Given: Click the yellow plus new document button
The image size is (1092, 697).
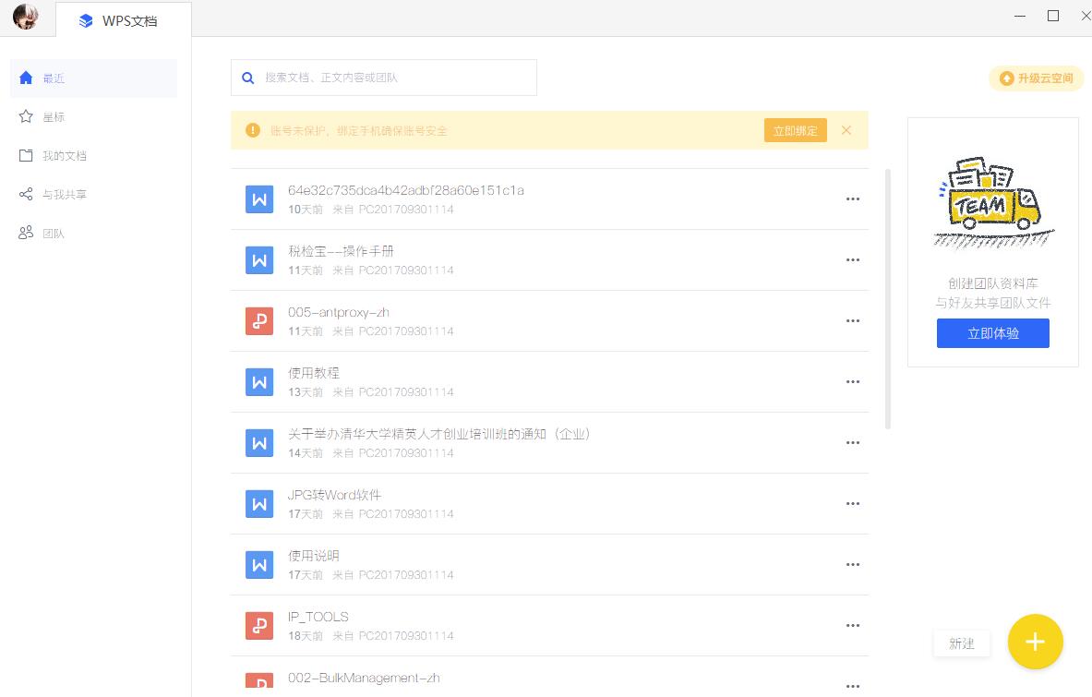Looking at the screenshot, I should point(1035,642).
